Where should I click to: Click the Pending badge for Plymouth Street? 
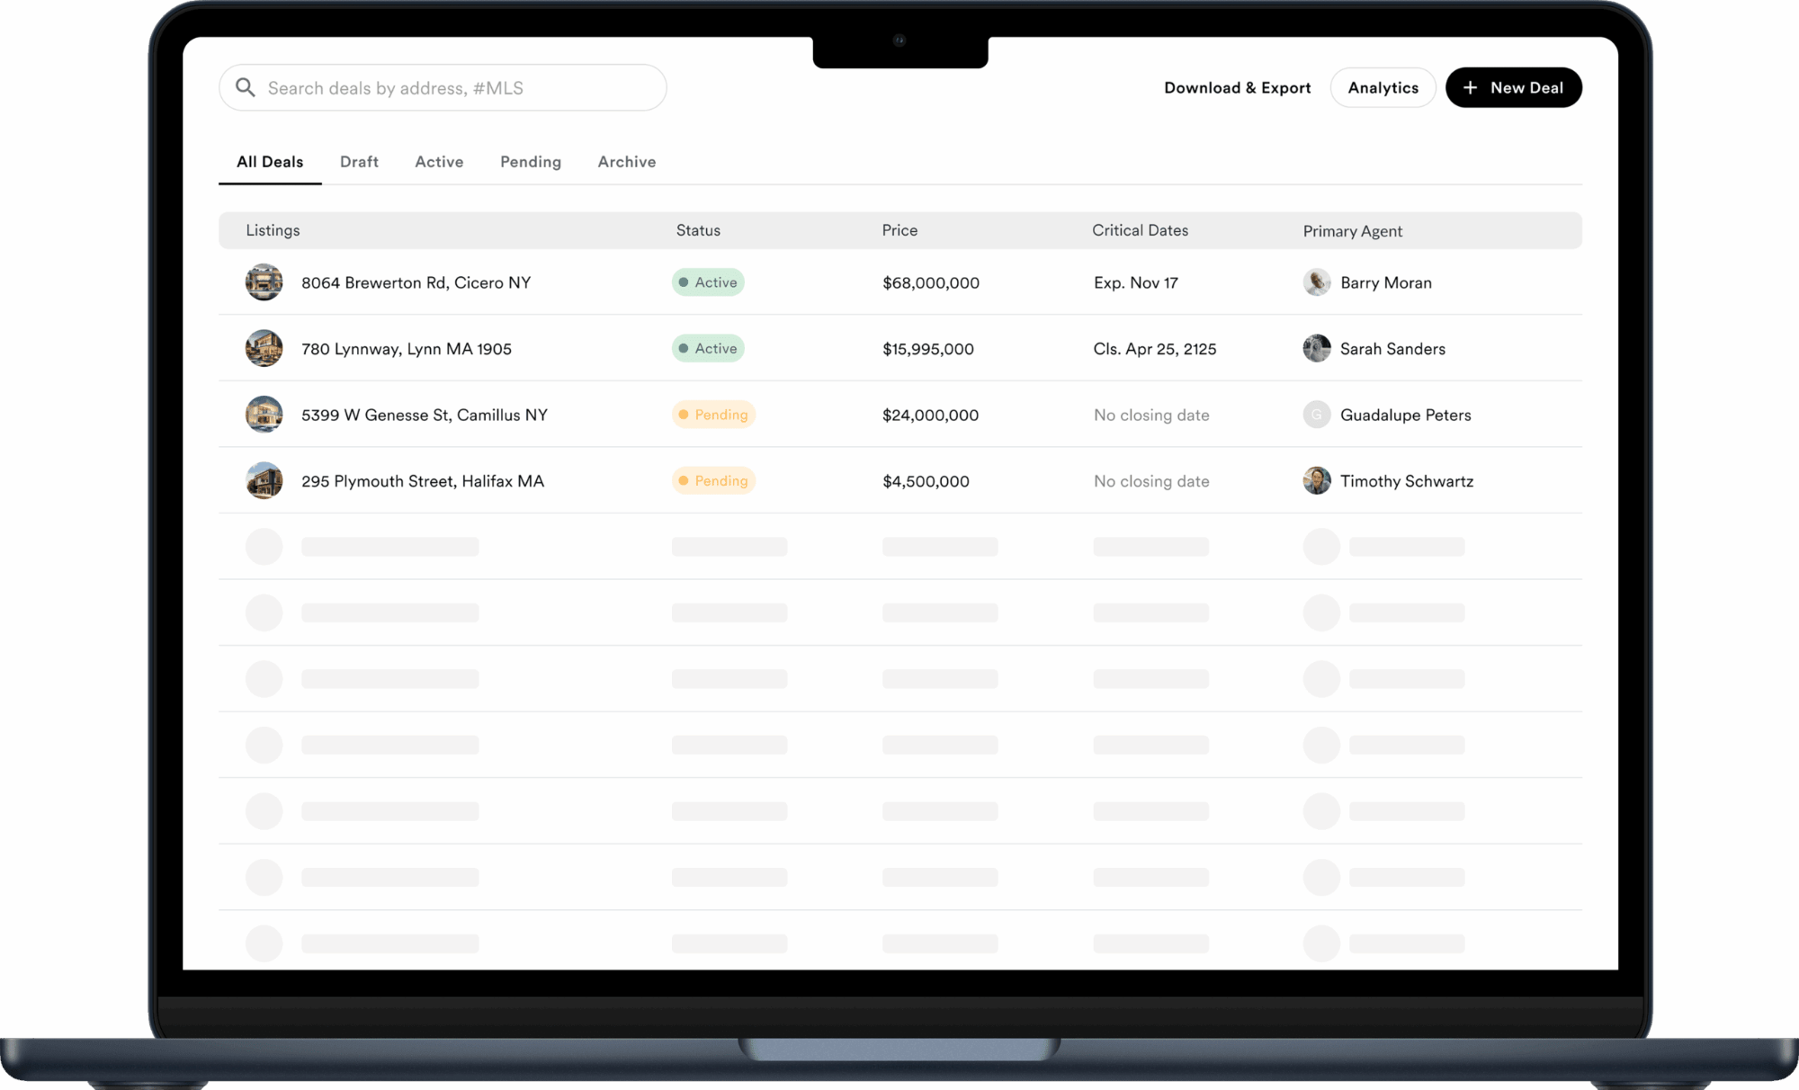[713, 480]
